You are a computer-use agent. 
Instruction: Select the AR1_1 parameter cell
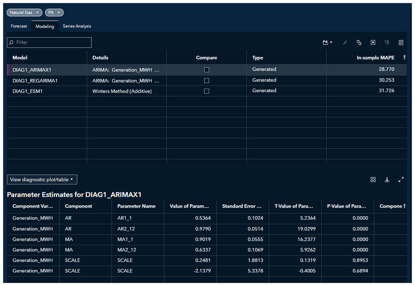pyautogui.click(x=124, y=218)
